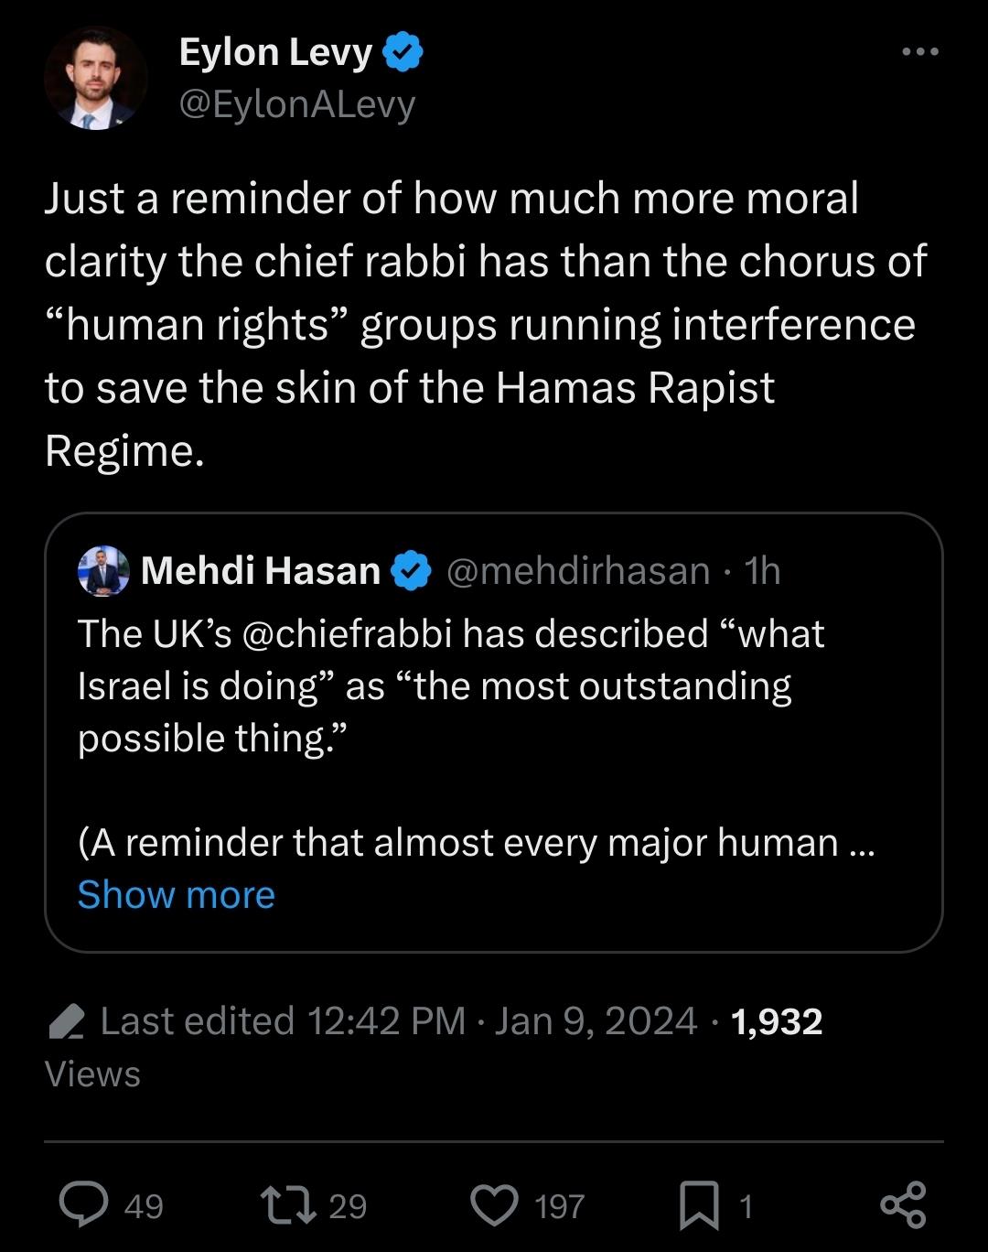This screenshot has height=1252, width=988.
Task: Click the Eylon Levy display name
Action: [275, 52]
